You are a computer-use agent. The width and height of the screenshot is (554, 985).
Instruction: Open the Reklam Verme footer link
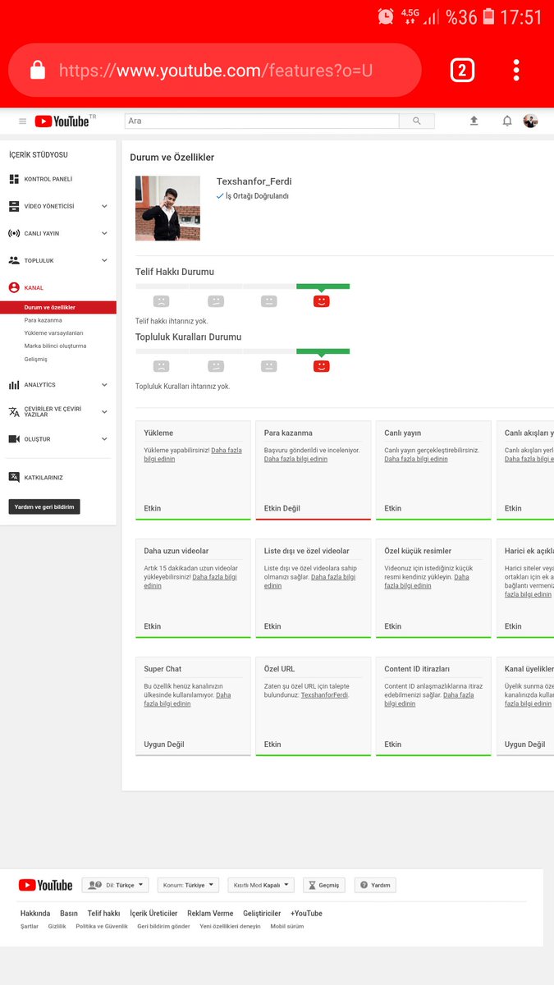click(210, 914)
